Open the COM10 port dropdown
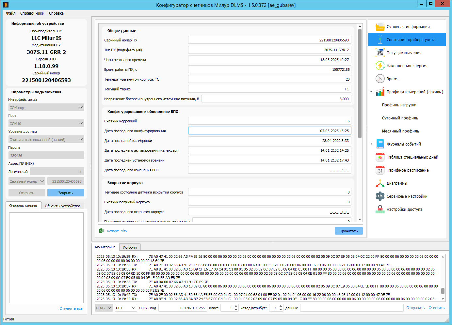 (x=46, y=123)
